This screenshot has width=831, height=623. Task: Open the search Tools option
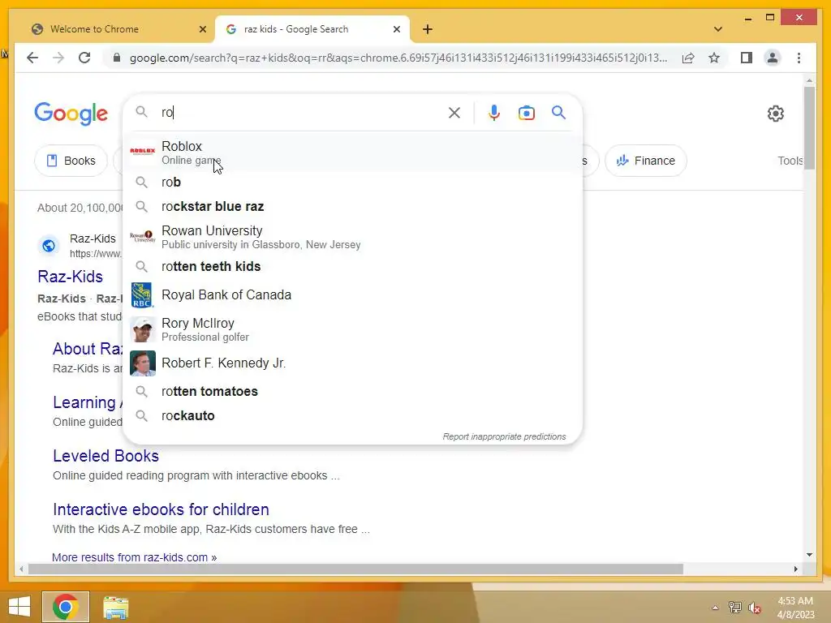[x=790, y=161]
